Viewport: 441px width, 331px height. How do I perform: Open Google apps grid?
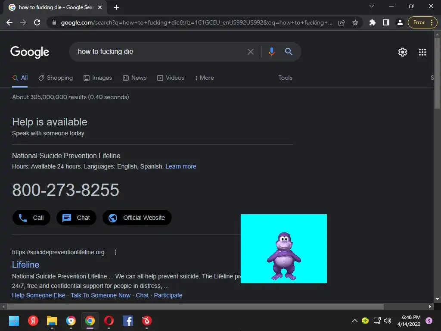pos(422,52)
